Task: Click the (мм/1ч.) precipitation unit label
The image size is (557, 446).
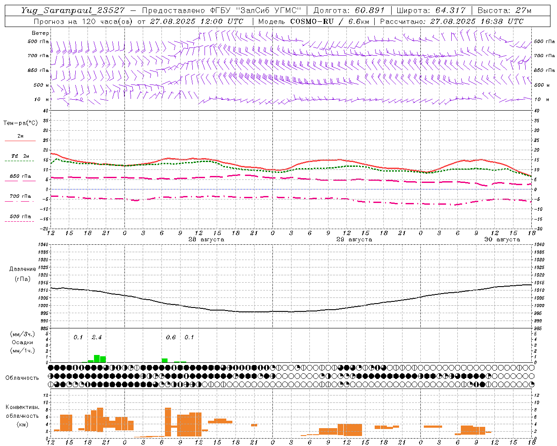Action: coord(23,351)
